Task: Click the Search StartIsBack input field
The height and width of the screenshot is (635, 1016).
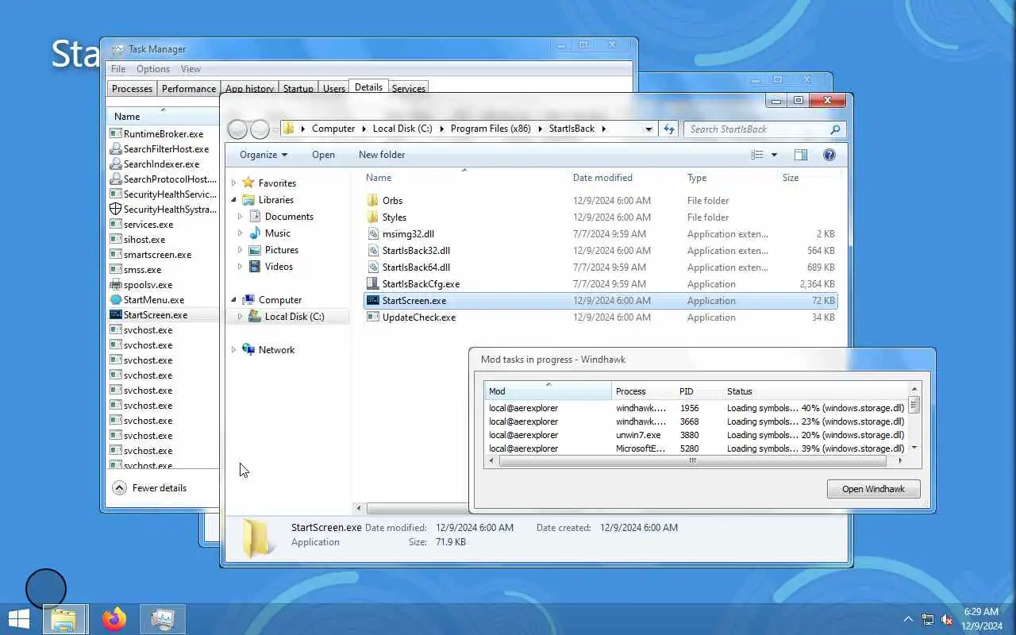Action: pos(756,129)
